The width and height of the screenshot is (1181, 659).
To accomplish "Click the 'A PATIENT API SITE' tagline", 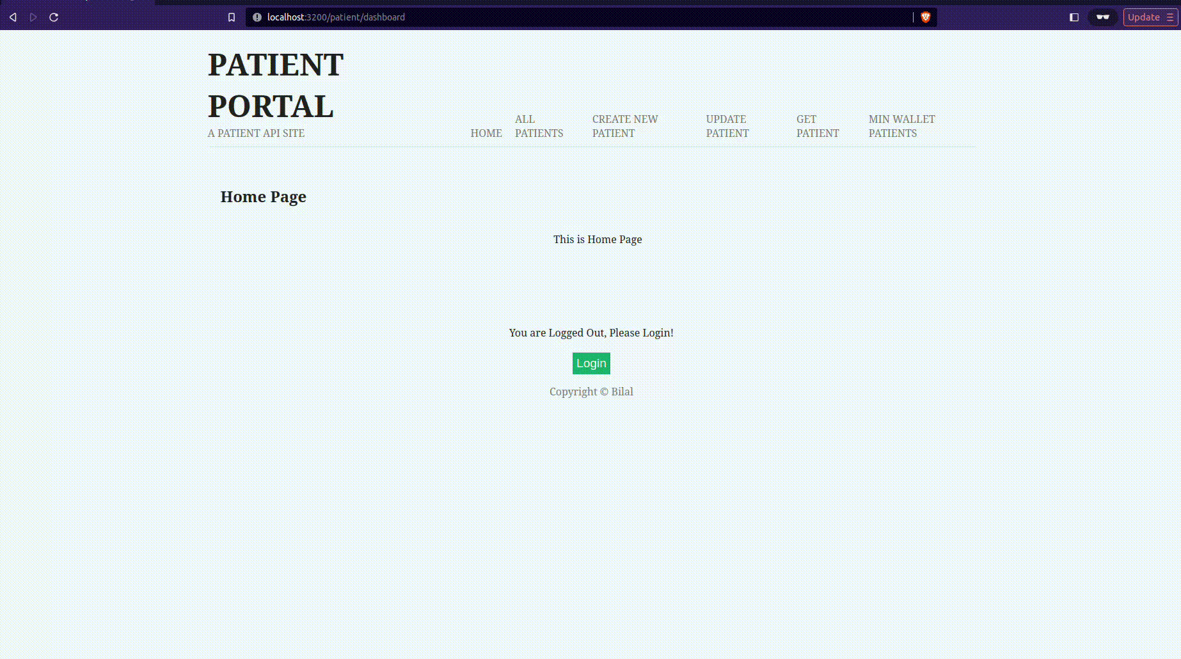I will coord(256,133).
